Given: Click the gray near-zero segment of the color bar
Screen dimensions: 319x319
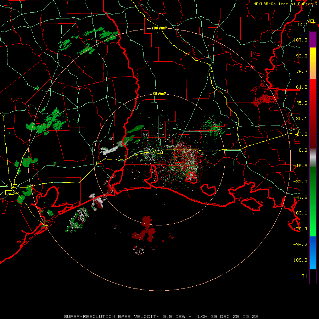Looking at the screenshot, I should pyautogui.click(x=313, y=158).
